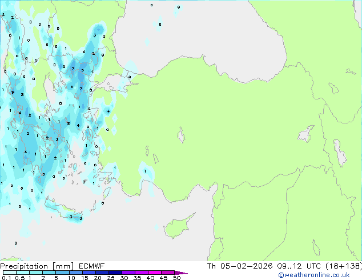Click the "Th 05-02-2026" date text
The width and height of the screenshot is (362, 280).
click(240, 266)
